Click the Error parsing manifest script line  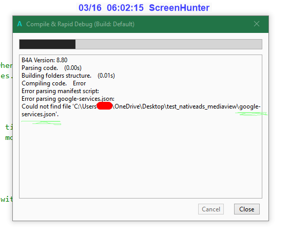[60, 91]
